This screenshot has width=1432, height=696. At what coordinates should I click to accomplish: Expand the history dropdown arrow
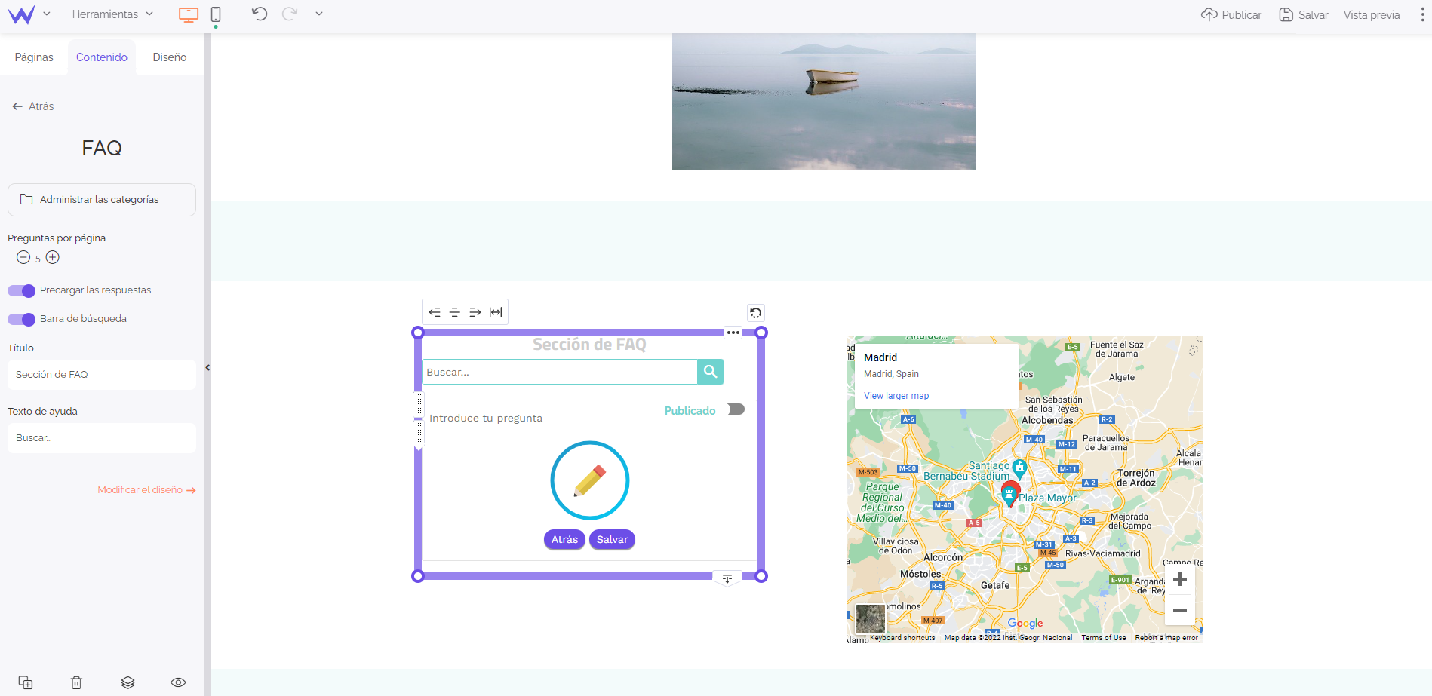pos(319,14)
